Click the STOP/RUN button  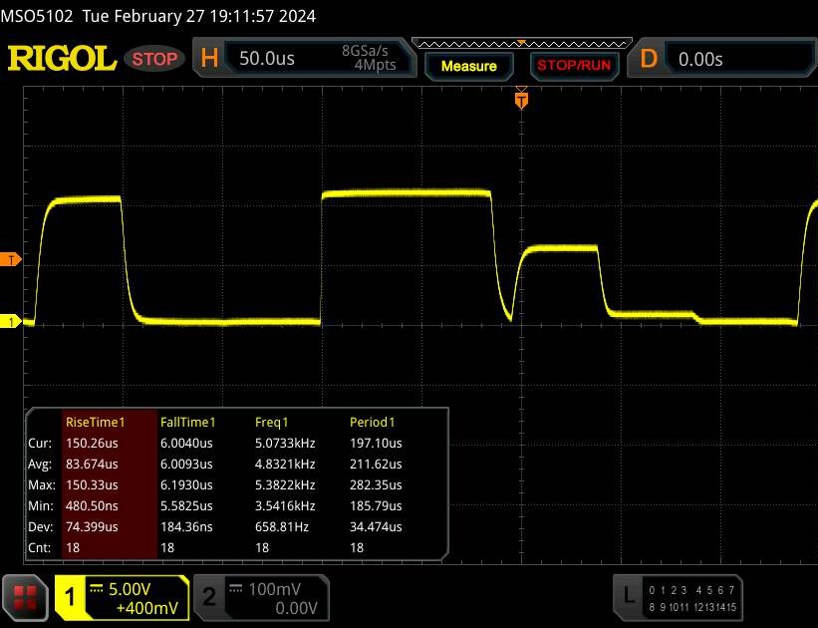574,66
